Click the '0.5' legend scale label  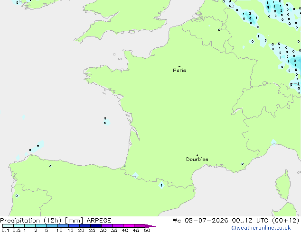click(17, 230)
